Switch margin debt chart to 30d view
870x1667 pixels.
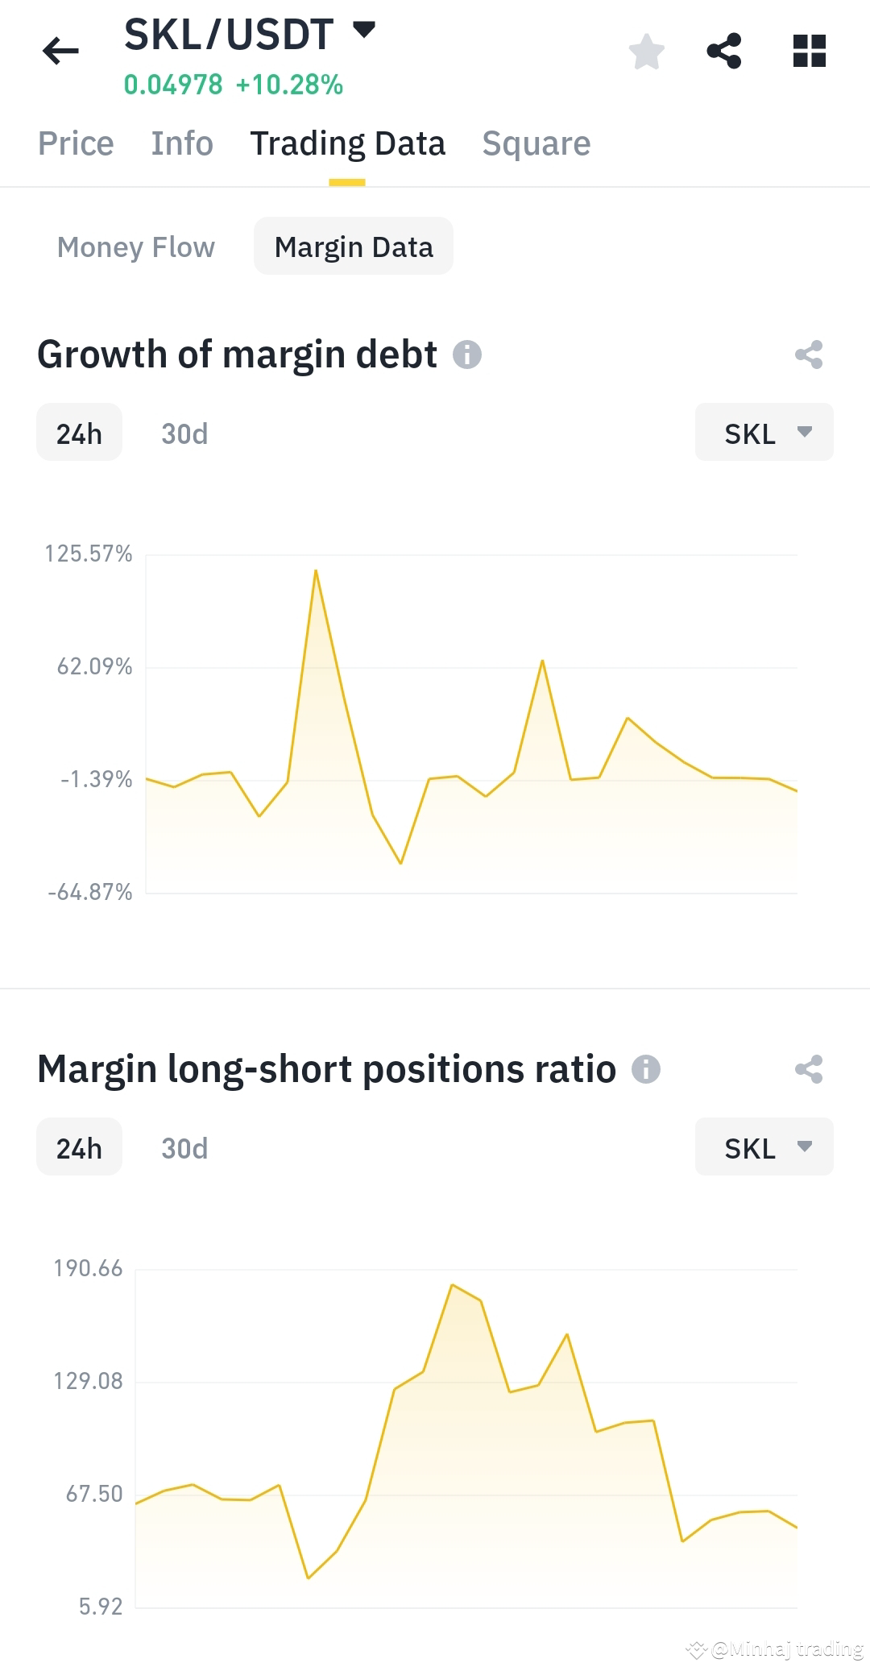click(184, 433)
